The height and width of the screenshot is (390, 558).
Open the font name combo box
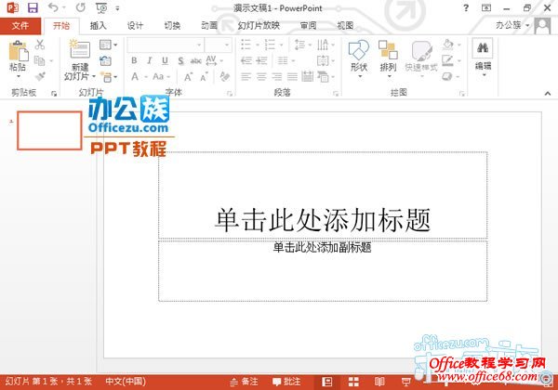coord(166,45)
